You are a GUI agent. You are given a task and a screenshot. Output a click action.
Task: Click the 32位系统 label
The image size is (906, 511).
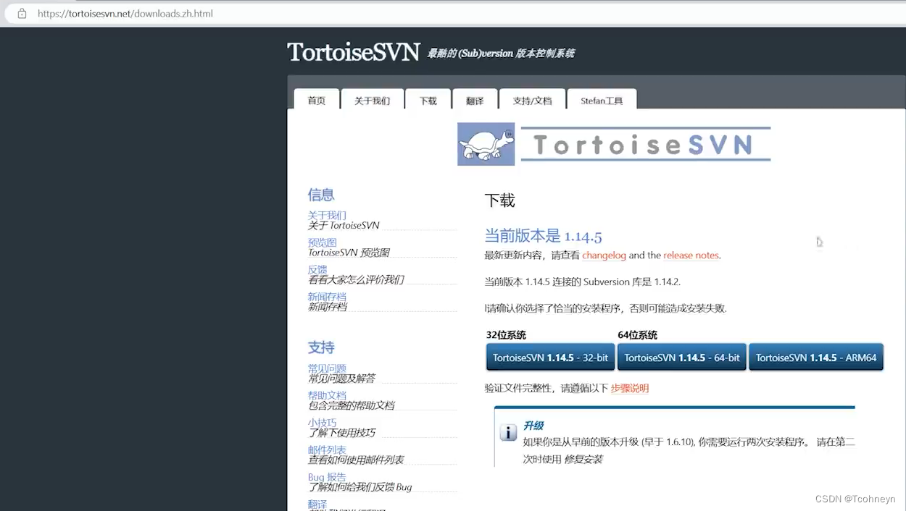coord(506,335)
